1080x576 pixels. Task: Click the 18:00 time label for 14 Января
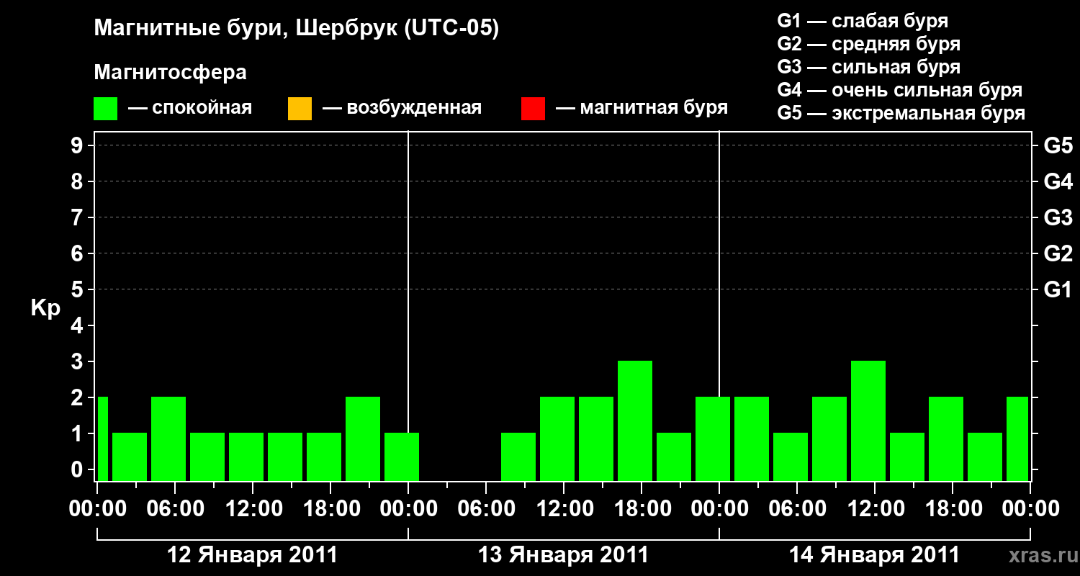click(x=953, y=508)
